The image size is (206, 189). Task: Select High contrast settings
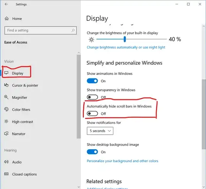23,122
